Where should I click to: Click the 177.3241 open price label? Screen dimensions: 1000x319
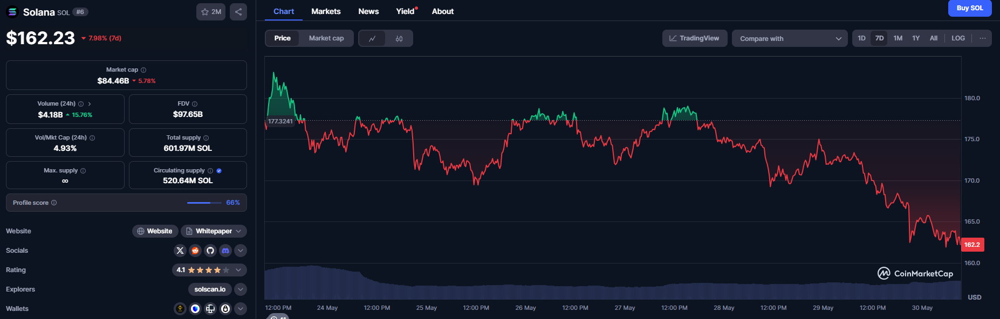point(280,121)
